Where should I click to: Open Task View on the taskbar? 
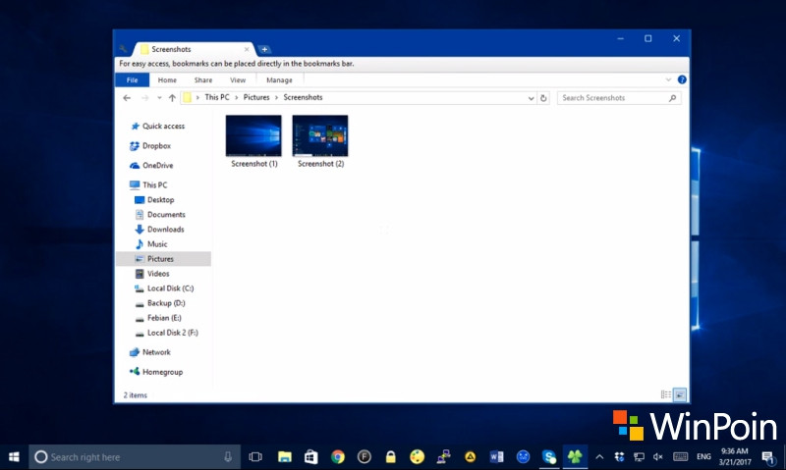click(x=255, y=457)
